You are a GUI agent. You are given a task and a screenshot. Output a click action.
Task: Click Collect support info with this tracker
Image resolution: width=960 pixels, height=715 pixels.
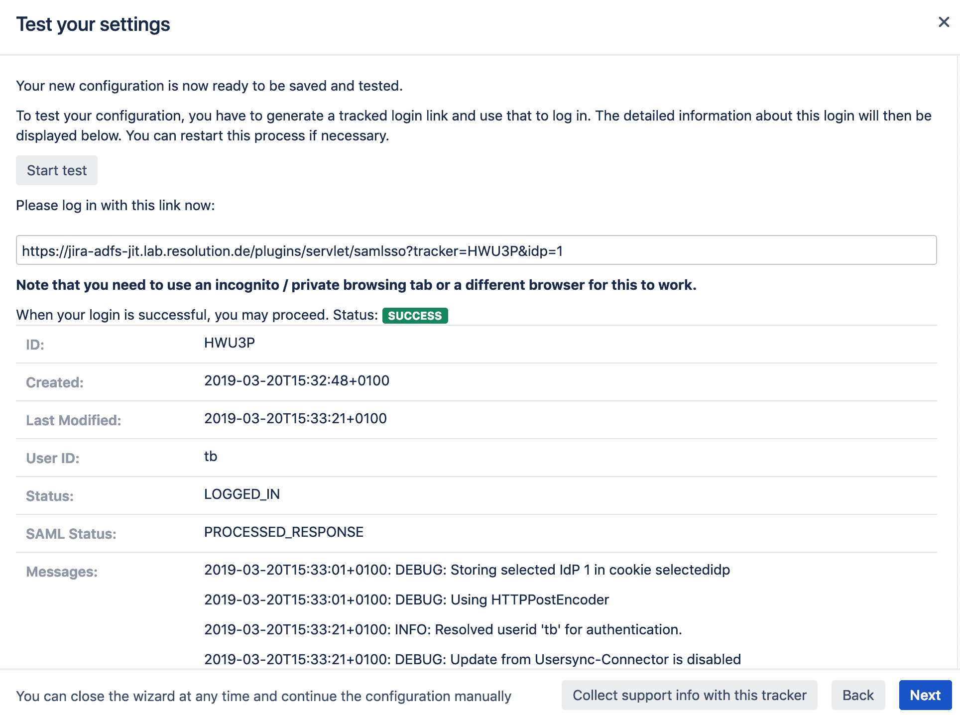point(689,695)
